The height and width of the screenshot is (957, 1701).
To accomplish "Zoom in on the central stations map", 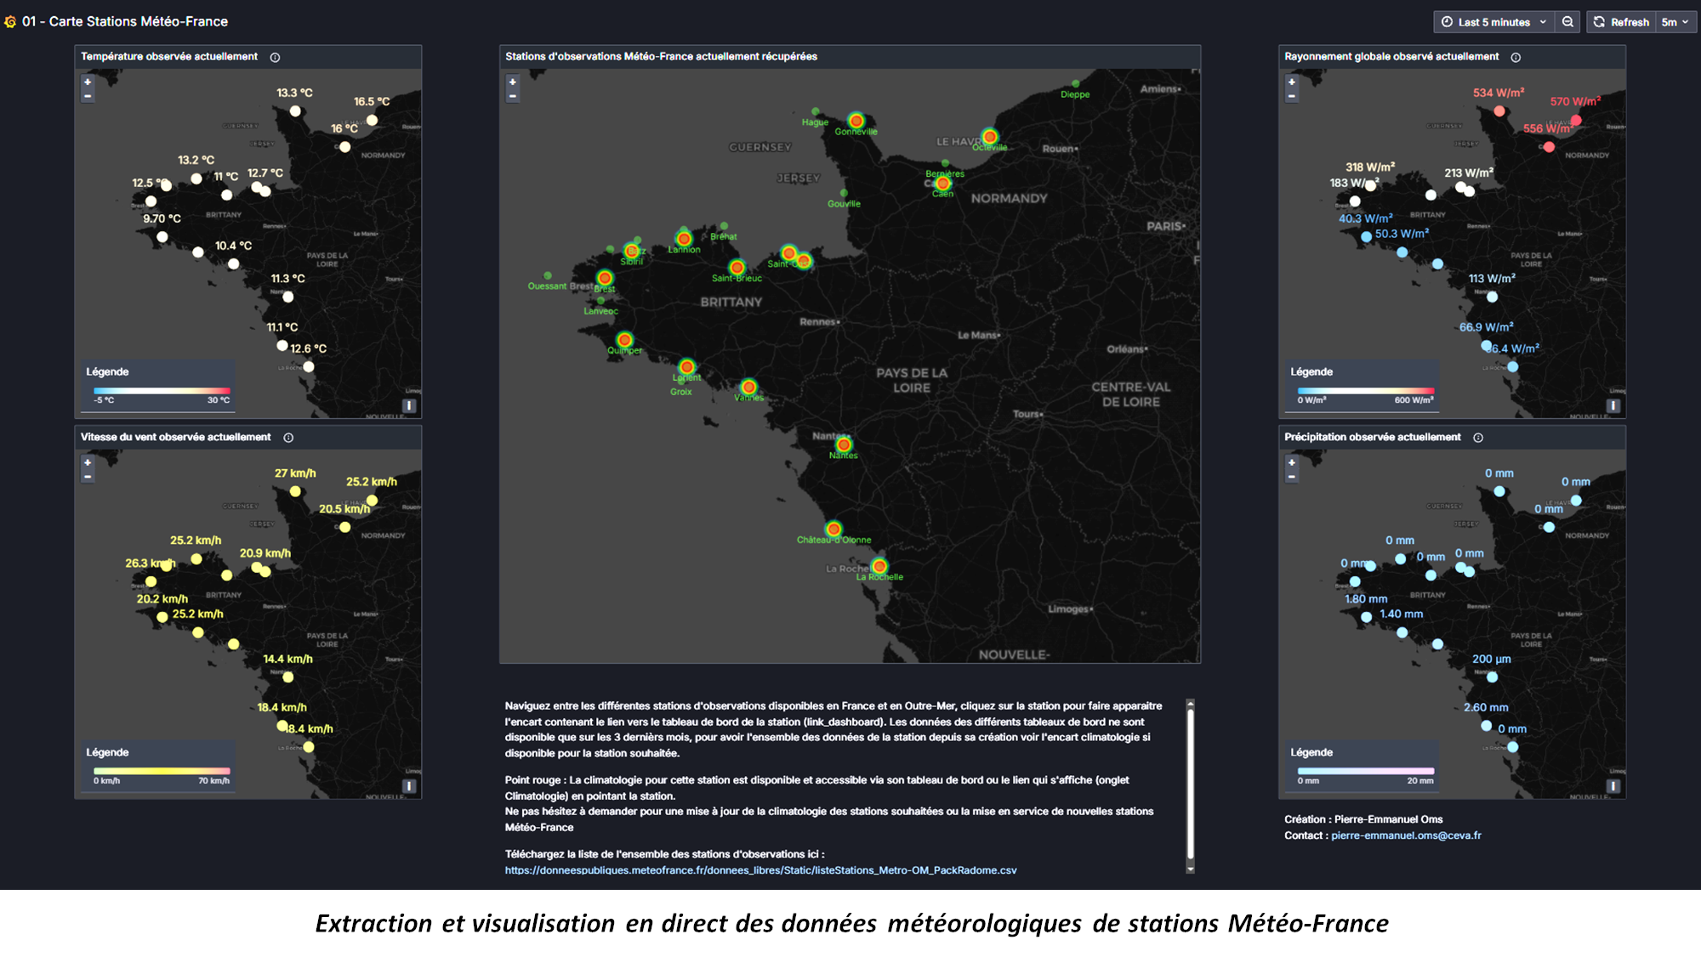I will 512,82.
